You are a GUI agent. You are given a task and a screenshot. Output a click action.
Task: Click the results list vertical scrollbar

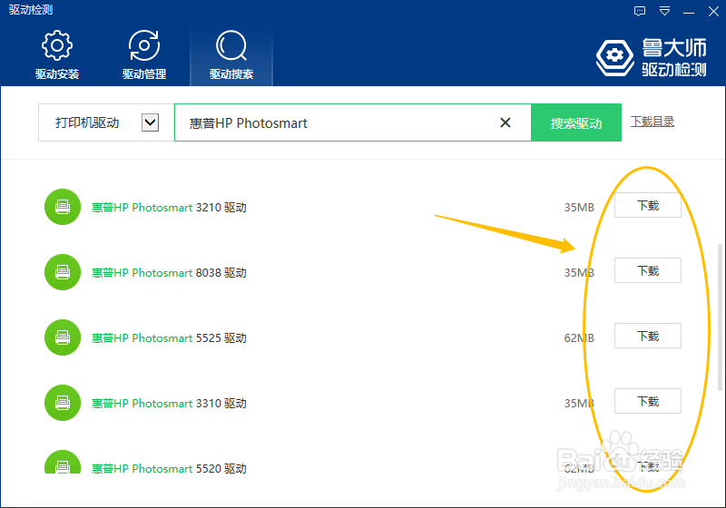tap(720, 317)
